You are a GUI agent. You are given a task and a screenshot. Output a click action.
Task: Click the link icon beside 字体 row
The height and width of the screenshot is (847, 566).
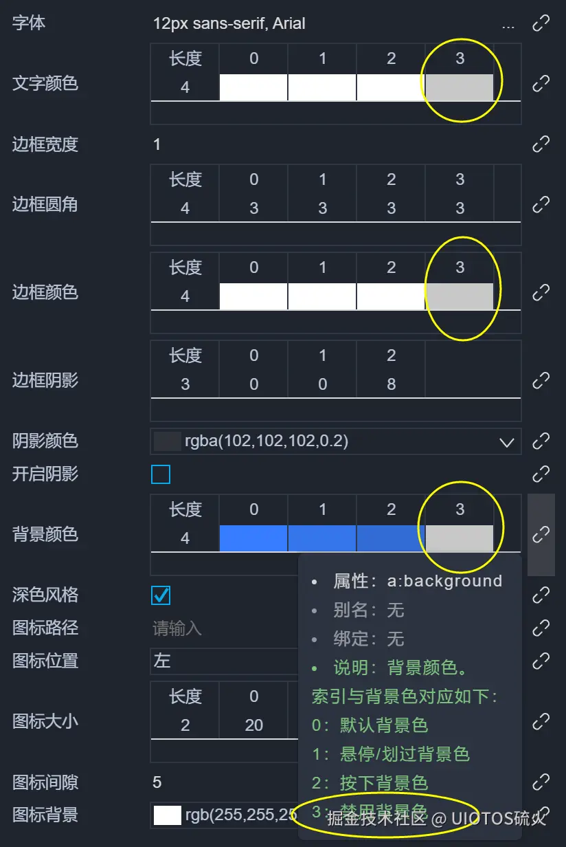click(x=541, y=23)
